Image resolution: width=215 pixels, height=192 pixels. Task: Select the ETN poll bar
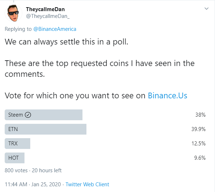point(45,129)
